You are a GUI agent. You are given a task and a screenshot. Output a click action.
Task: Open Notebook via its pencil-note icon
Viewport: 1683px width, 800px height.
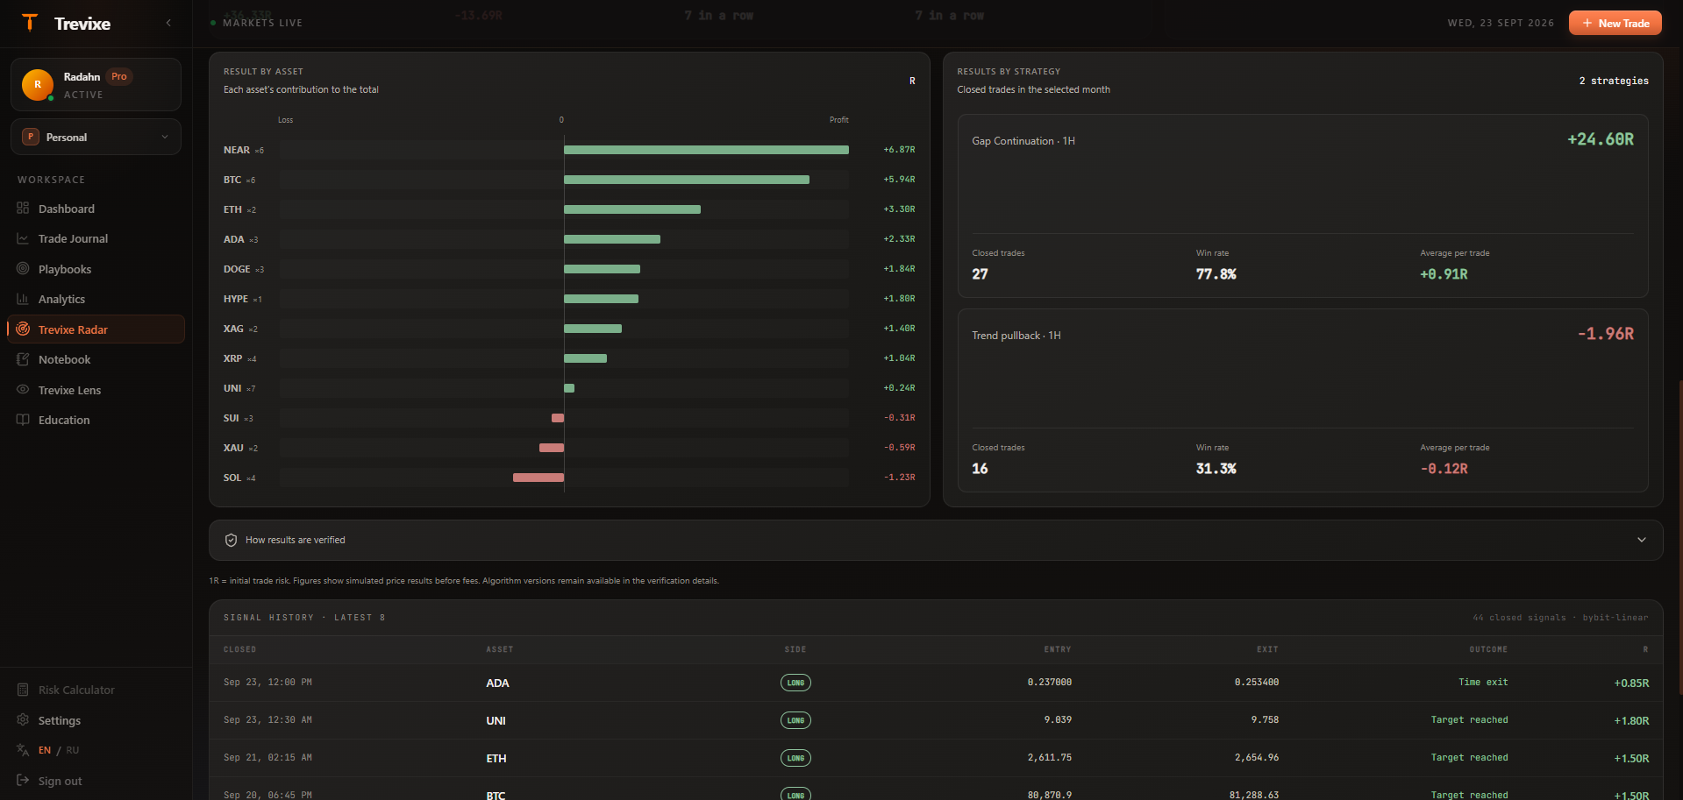click(23, 359)
